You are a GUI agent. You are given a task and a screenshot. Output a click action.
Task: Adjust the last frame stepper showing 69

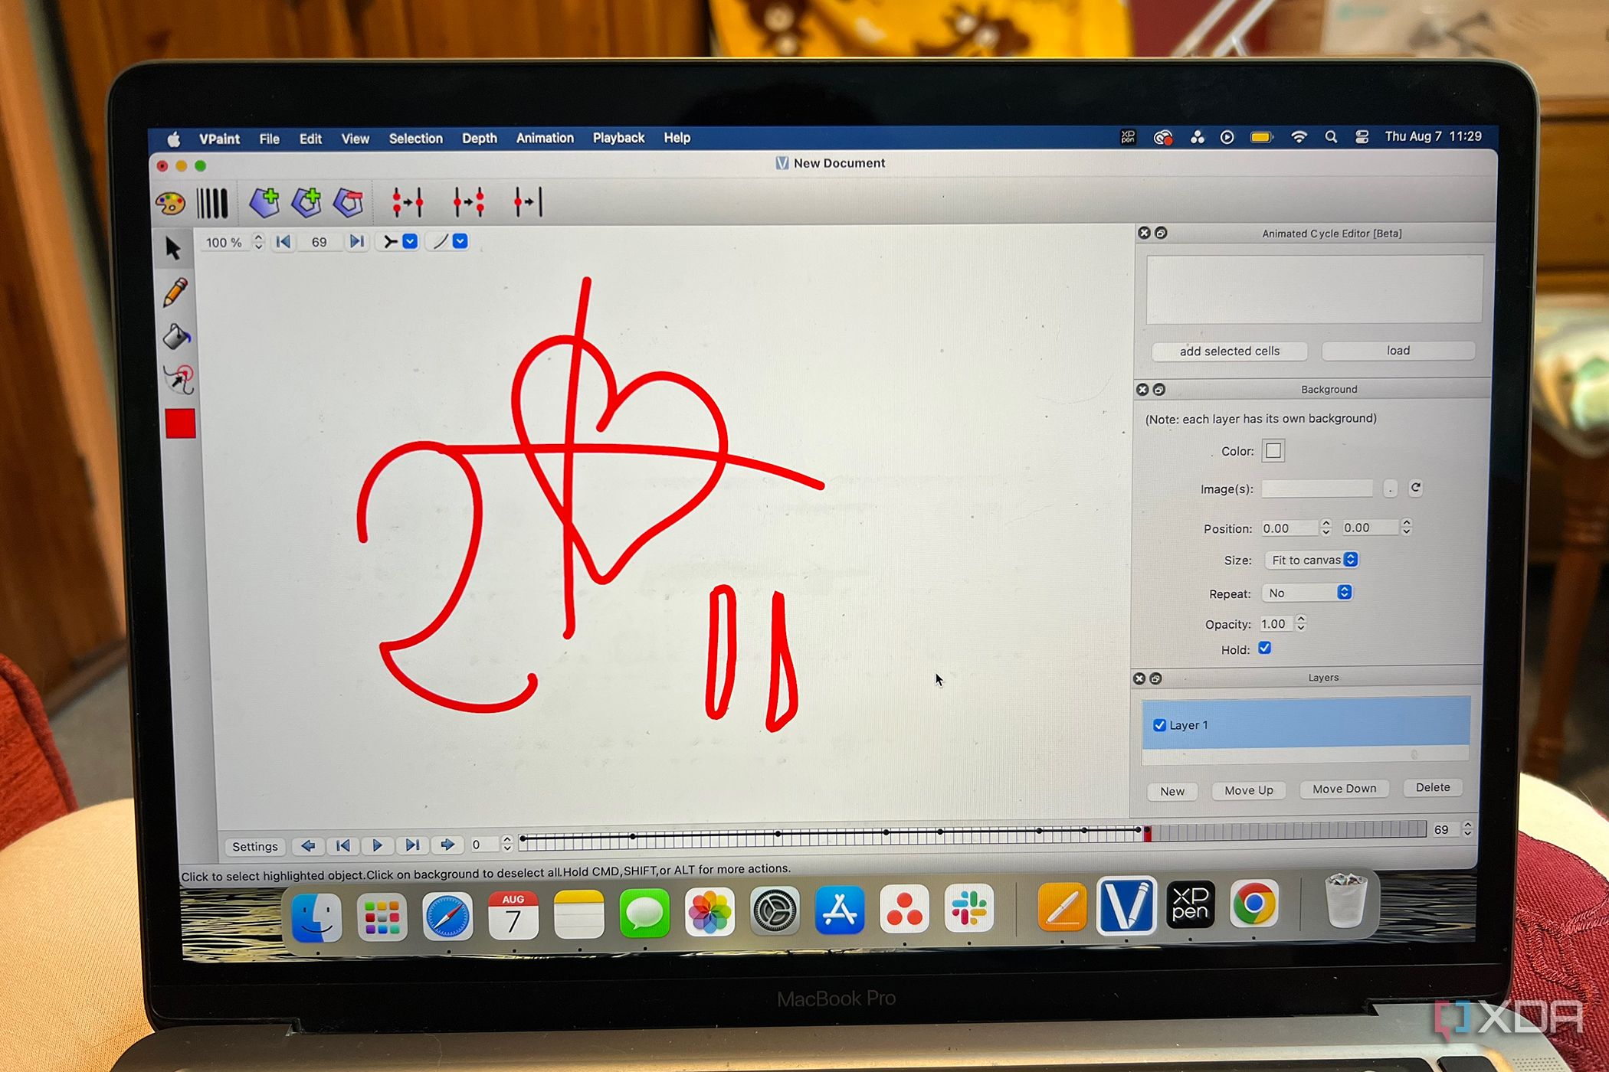(x=1467, y=829)
